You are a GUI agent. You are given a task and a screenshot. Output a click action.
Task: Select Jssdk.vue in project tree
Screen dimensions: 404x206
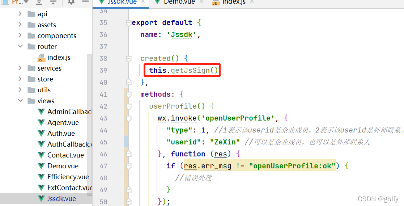pos(61,198)
